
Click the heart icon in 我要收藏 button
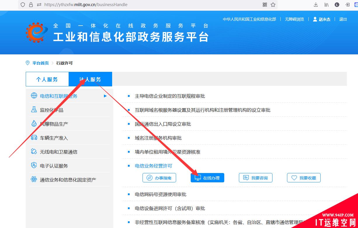coord(294,178)
